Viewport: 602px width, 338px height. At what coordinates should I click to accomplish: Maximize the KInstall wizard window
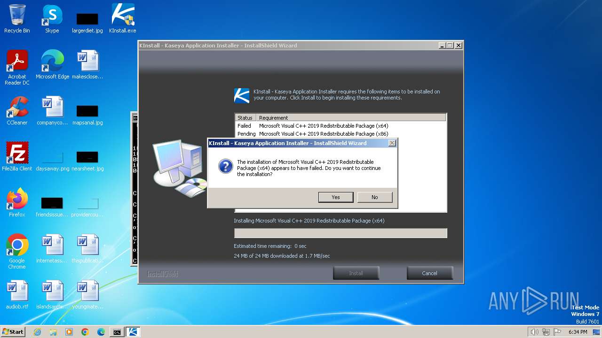coord(450,46)
